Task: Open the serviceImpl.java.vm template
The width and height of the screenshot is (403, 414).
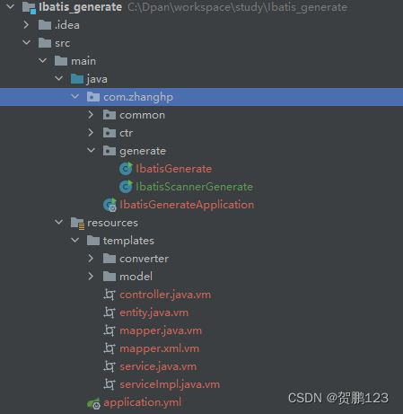Action: coord(170,384)
